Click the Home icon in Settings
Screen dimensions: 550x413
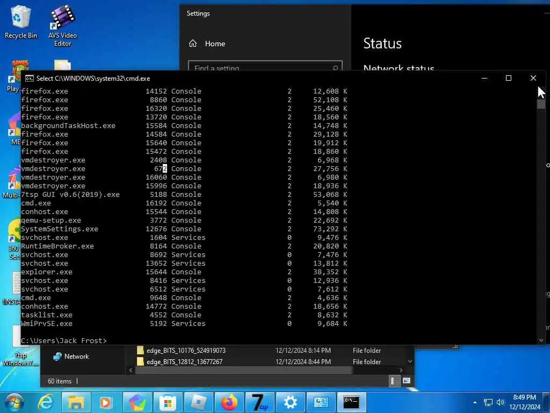(193, 44)
